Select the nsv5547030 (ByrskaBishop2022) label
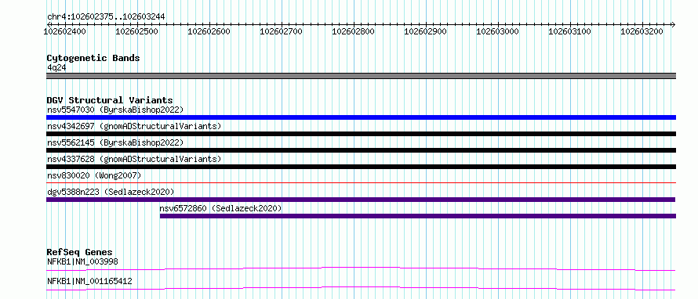Screen dimensions: 698x299 tap(115, 110)
